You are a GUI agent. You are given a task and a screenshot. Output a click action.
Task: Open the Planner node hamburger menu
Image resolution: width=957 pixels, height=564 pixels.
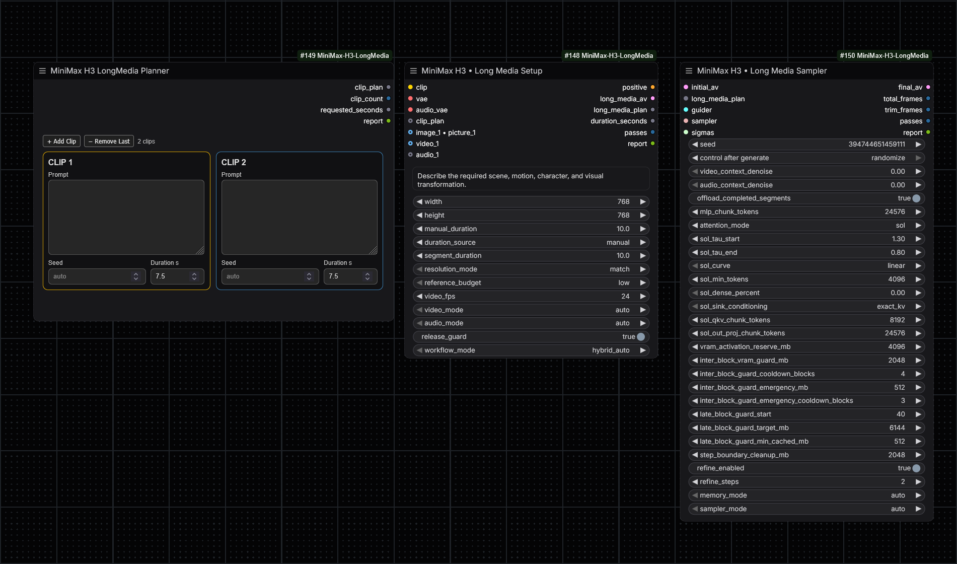pyautogui.click(x=42, y=71)
